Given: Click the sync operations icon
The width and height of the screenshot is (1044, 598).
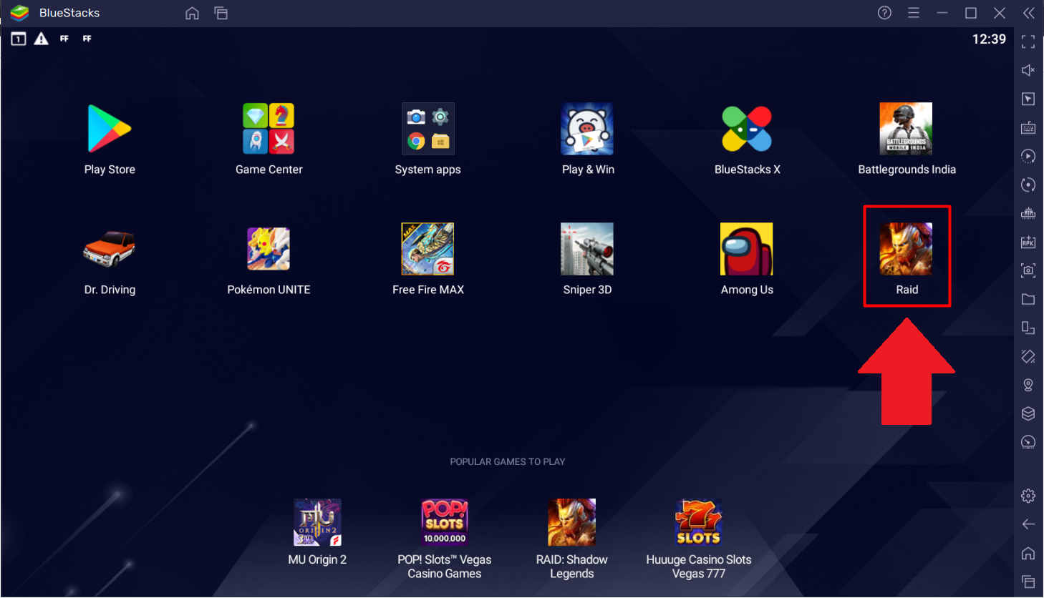Looking at the screenshot, I should [1028, 185].
